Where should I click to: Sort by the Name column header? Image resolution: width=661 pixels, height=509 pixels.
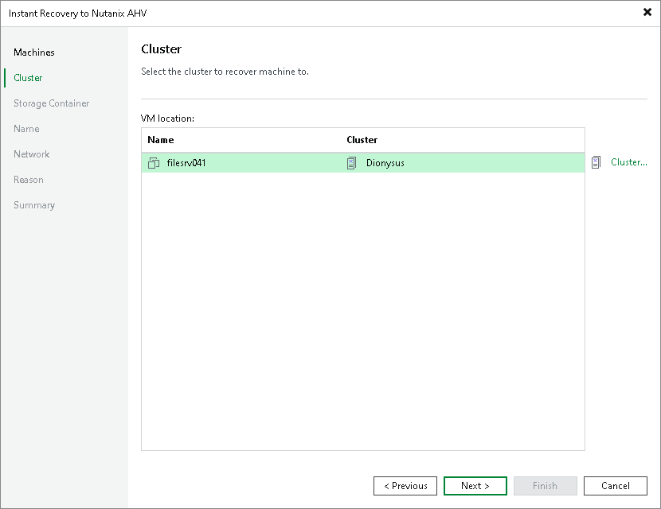[x=161, y=140]
